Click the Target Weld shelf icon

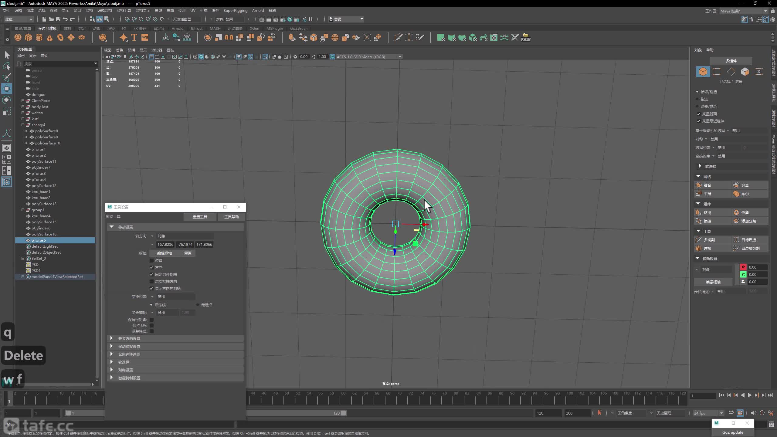pyautogui.click(x=409, y=37)
